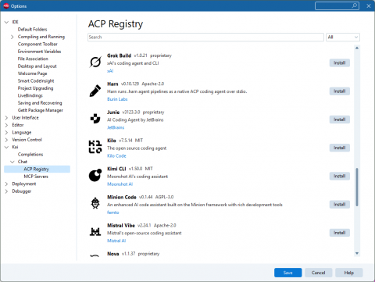This screenshot has width=375, height=282.
Task: Install the Junie agent
Action: 340,120
